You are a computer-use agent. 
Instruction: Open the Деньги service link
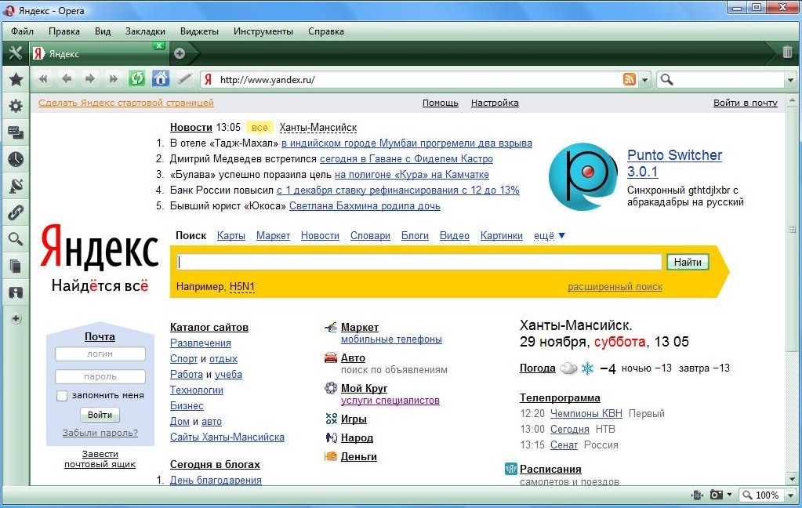pyautogui.click(x=358, y=457)
